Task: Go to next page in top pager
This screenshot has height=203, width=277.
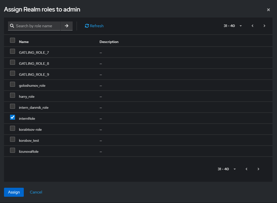Action: click(264, 26)
